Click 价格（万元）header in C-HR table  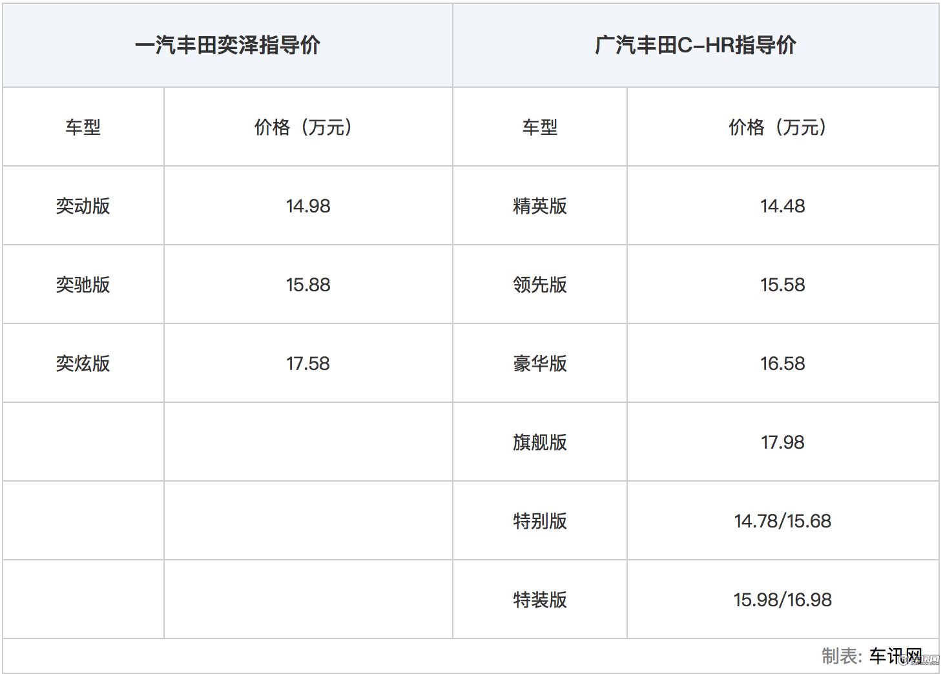coord(783,127)
